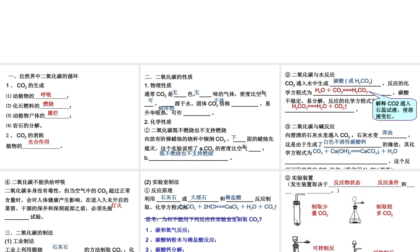Image resolution: width=420 pixels, height=252 pixels.
Task: Open the slide titled 二．二氧化碳的性质
Action: [x=210, y=117]
